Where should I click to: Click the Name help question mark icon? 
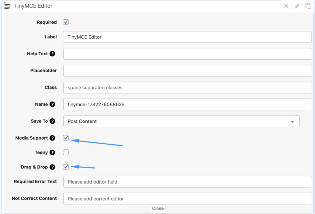click(52, 104)
